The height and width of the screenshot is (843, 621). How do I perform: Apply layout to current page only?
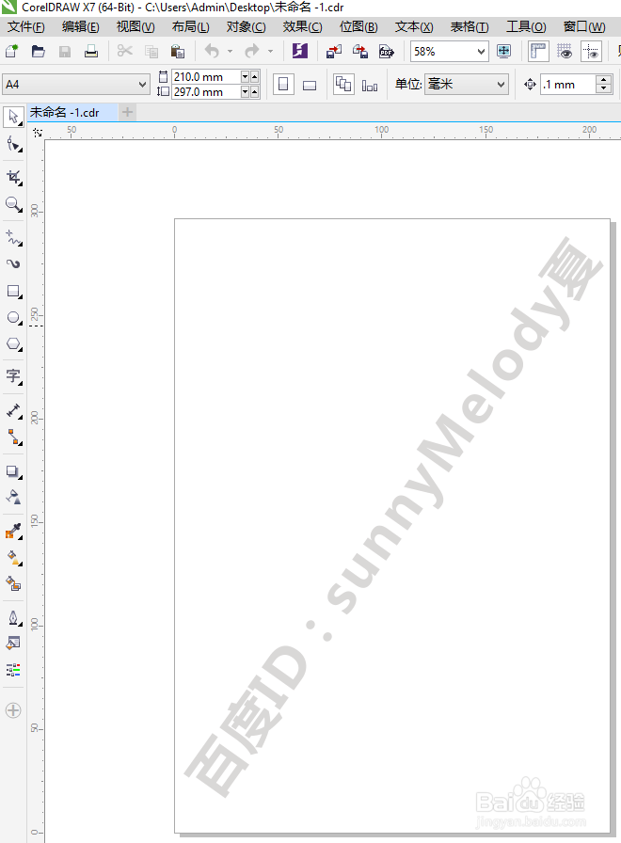pos(370,85)
